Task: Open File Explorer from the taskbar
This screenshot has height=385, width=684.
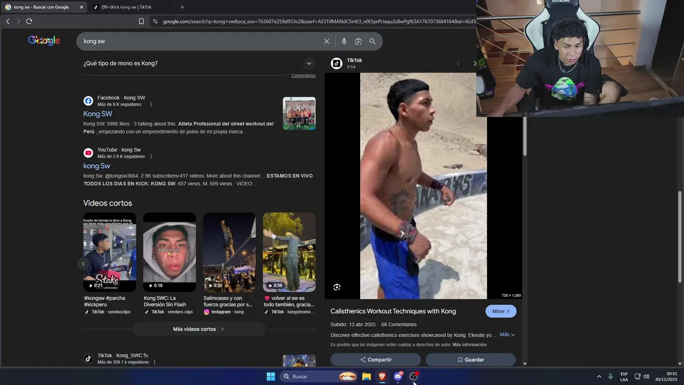Action: (367, 376)
